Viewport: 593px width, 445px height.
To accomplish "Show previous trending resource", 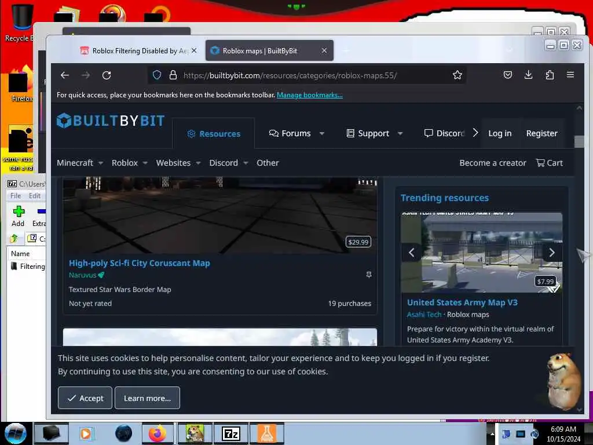I will click(x=412, y=253).
